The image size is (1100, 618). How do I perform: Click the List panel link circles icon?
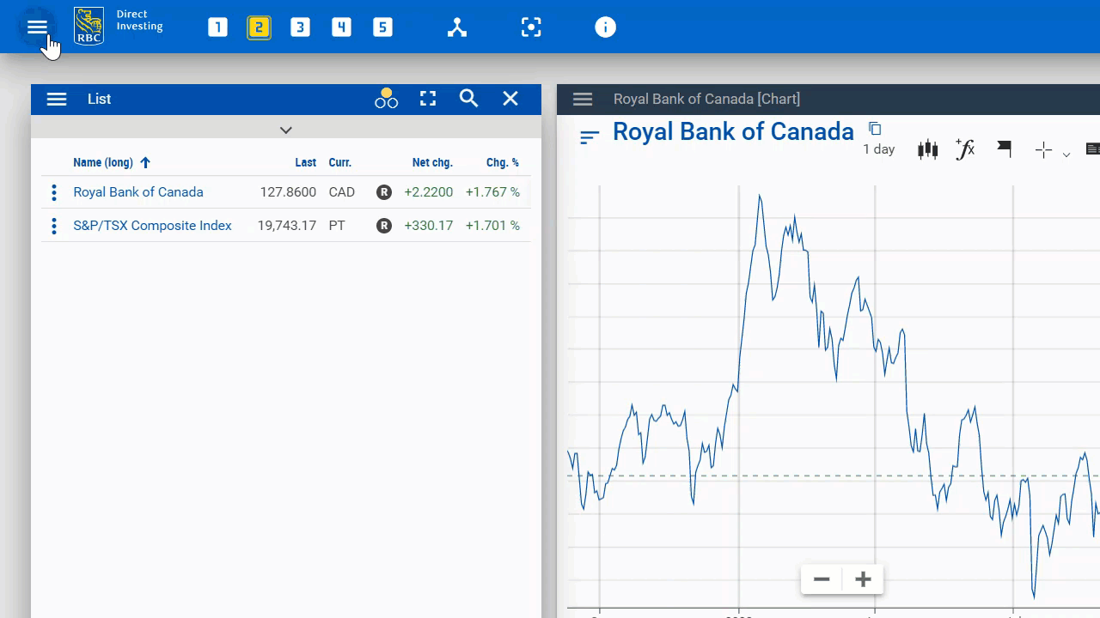coord(386,99)
